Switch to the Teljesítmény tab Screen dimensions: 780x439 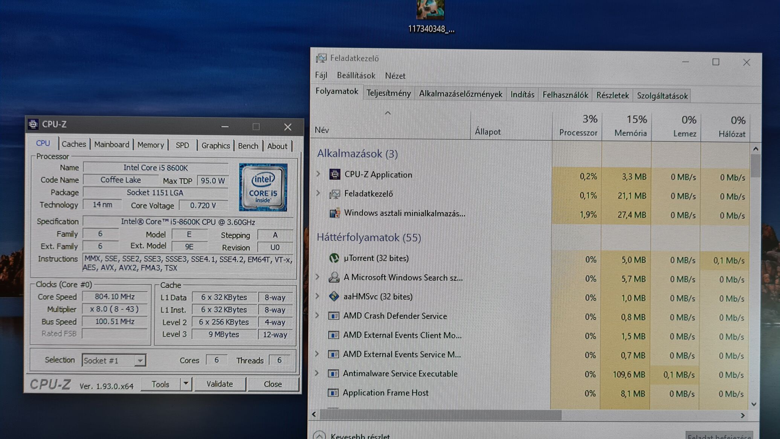click(388, 93)
